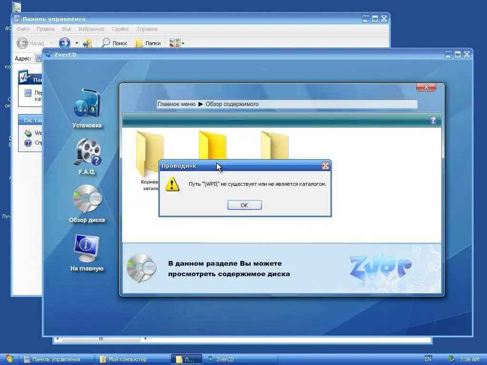
Task: Click the Up folder toolbar icon
Action: (x=88, y=43)
